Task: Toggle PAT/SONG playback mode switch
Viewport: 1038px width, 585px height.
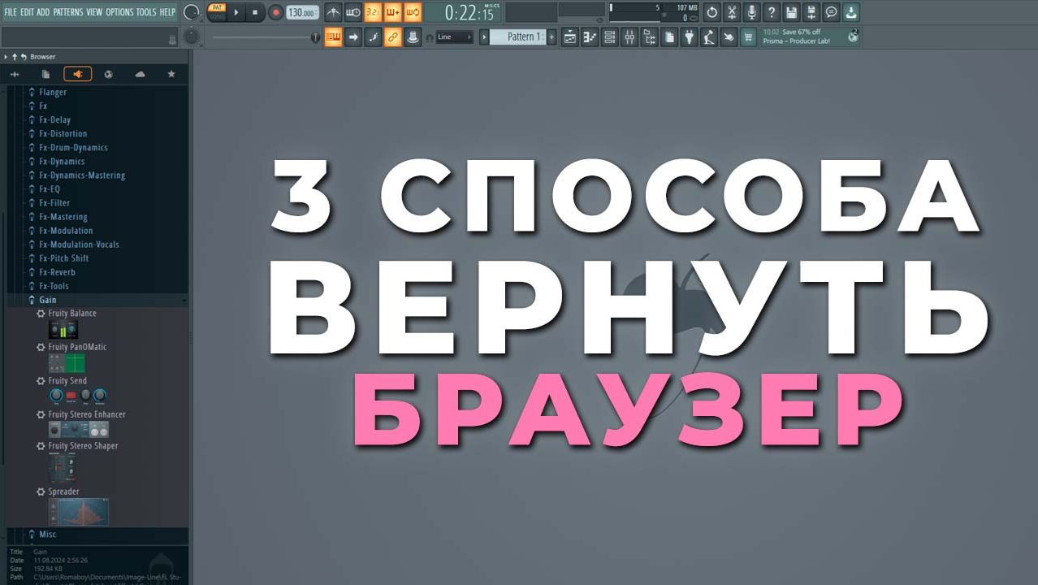Action: [217, 12]
